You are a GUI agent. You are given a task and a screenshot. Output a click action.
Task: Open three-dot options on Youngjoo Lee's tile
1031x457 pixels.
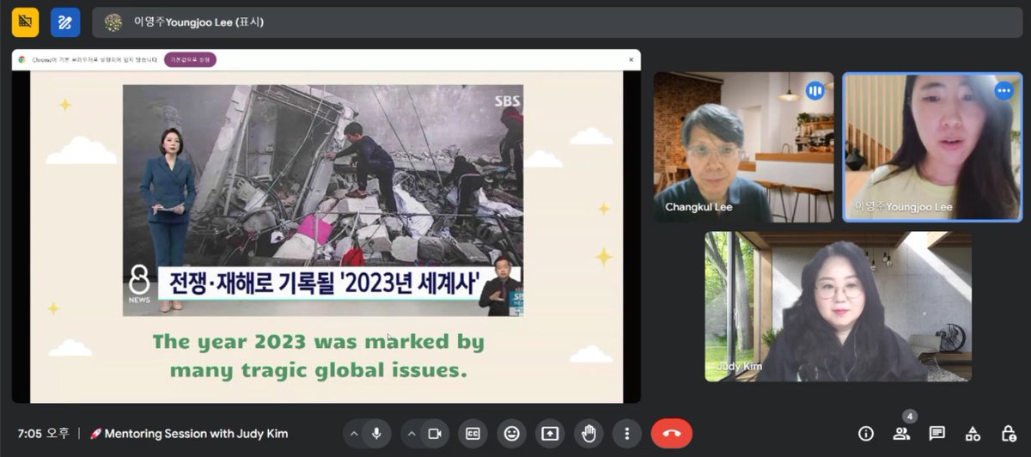click(x=1004, y=90)
